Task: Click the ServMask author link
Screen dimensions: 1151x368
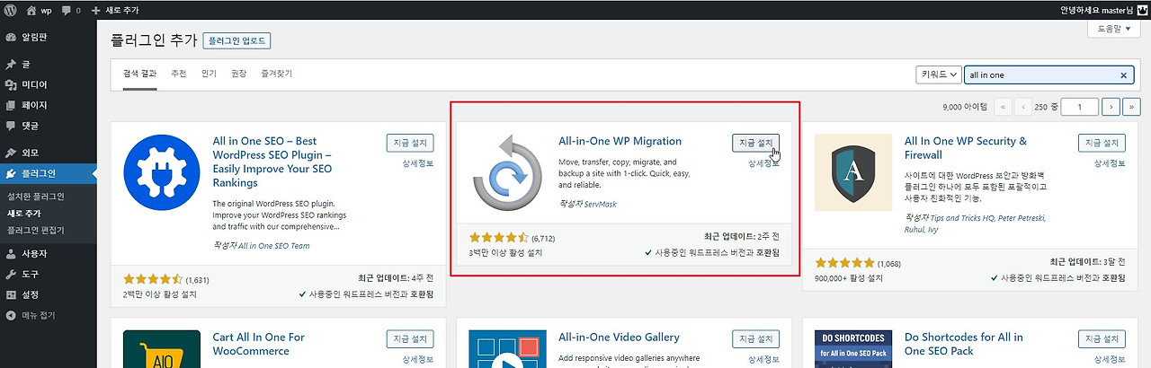Action: tap(600, 205)
